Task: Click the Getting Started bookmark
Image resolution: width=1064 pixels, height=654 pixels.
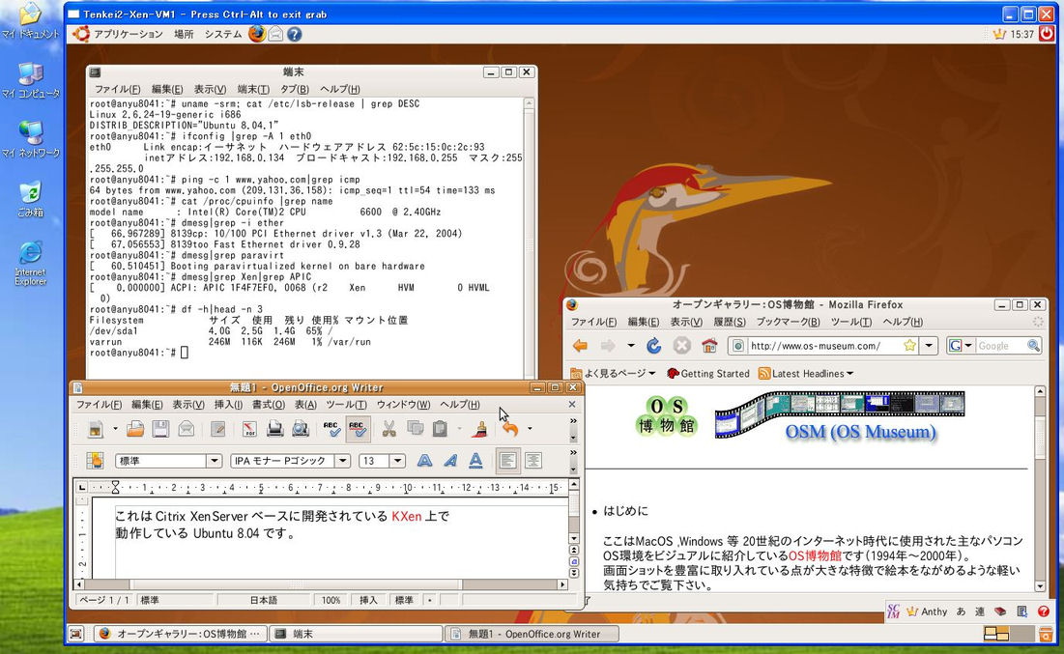Action: [708, 373]
